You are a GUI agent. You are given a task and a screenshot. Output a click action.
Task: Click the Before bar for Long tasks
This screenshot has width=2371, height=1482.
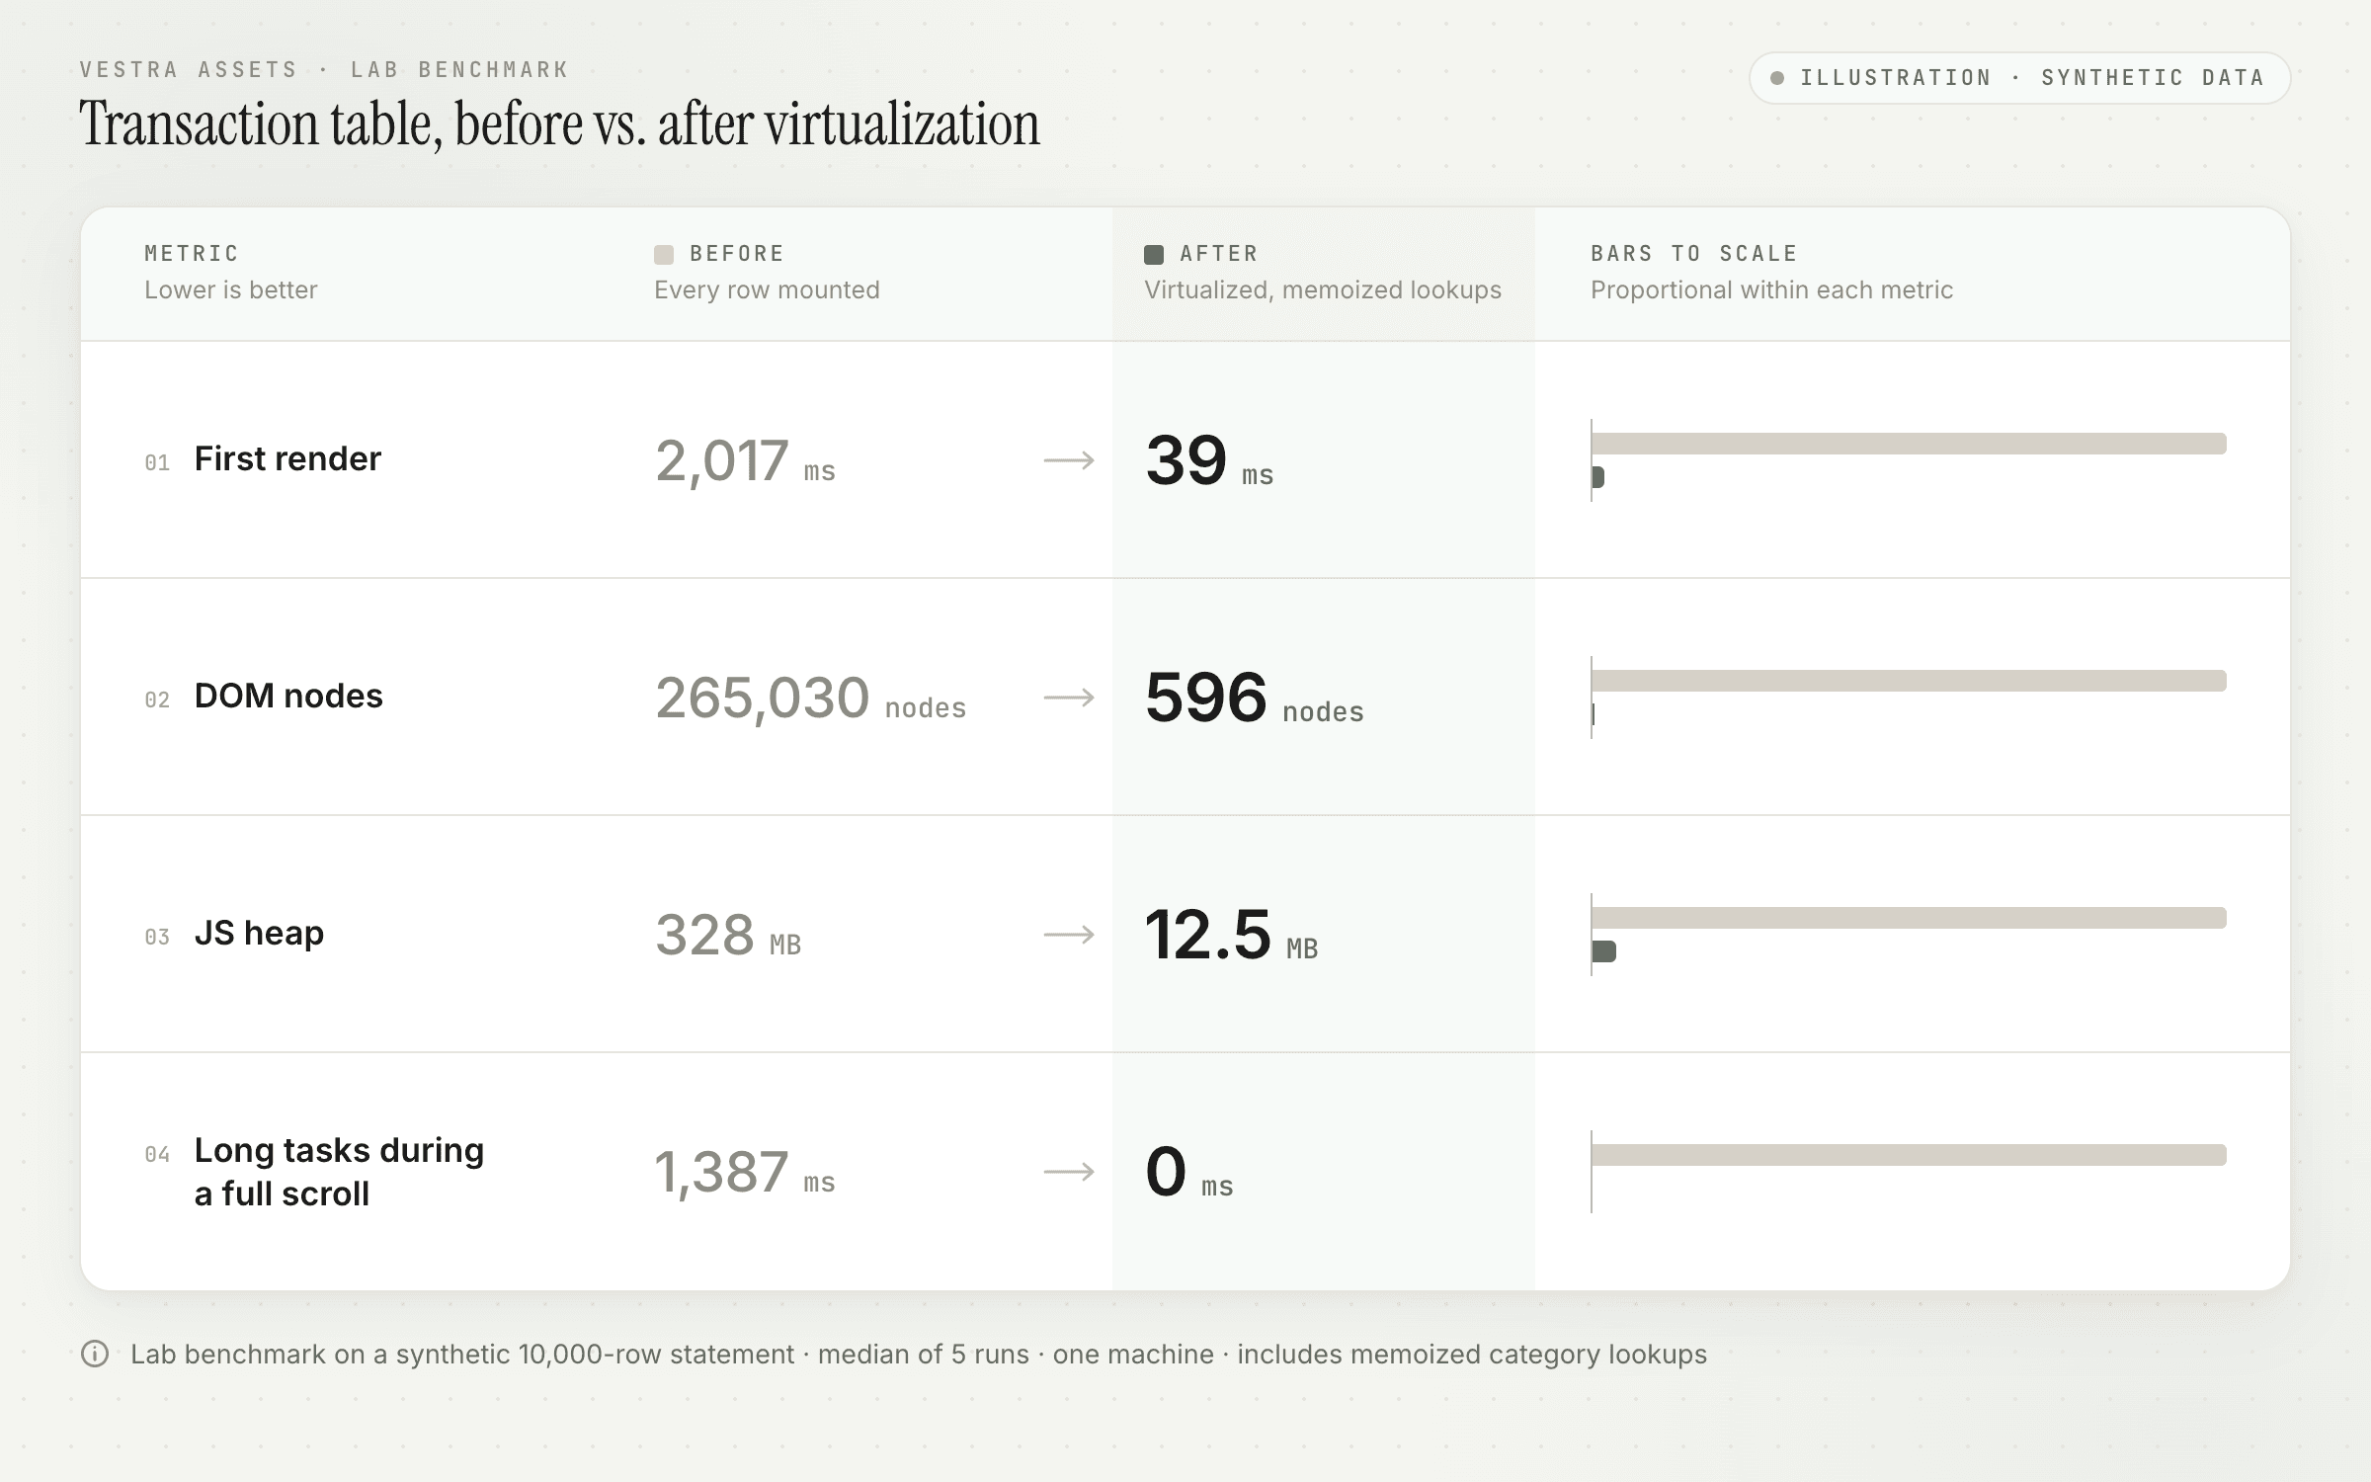click(x=1909, y=1155)
